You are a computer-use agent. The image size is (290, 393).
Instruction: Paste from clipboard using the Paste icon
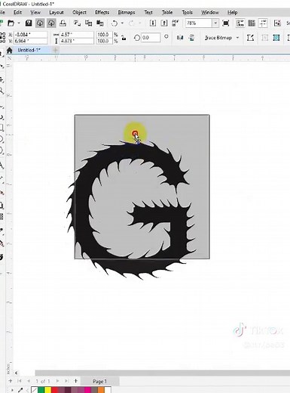click(x=100, y=23)
